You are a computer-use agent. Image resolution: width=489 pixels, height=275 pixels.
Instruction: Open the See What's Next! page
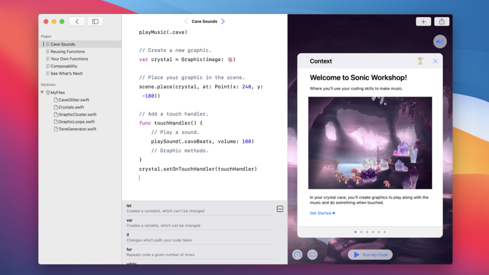80,73
